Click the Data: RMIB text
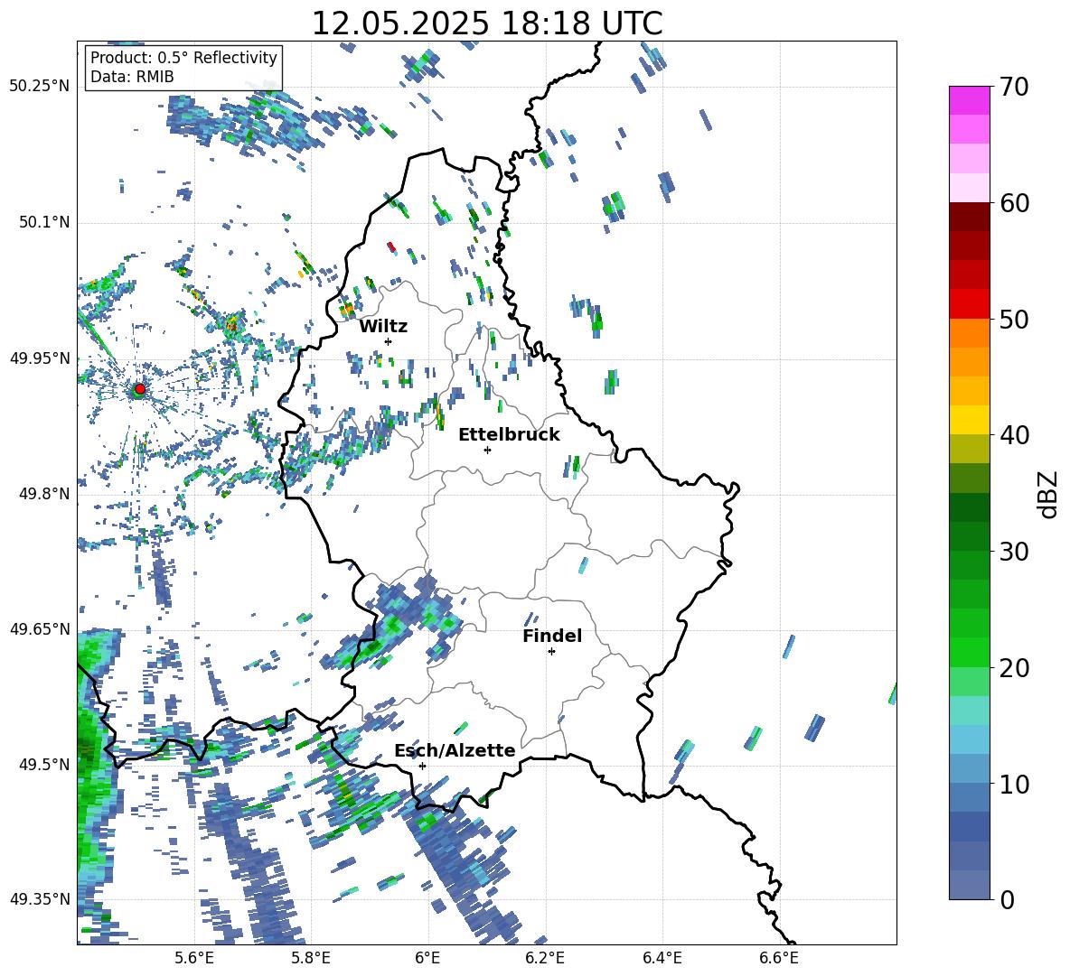1070x976 pixels. pos(132,77)
